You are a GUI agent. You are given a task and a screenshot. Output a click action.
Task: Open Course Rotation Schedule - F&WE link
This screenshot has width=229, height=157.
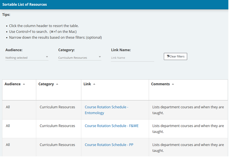point(111,126)
